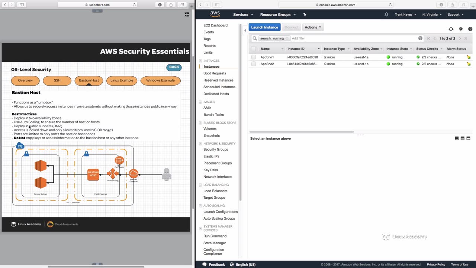
Task: Click the BACK button on slide
Action: [x=174, y=67]
